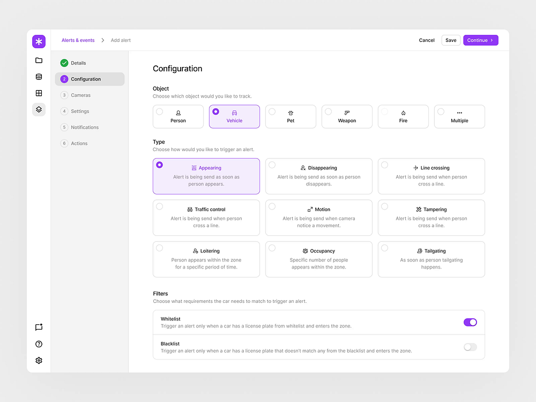Image resolution: width=536 pixels, height=402 pixels.
Task: Click the Fire object icon
Action: coord(403,113)
